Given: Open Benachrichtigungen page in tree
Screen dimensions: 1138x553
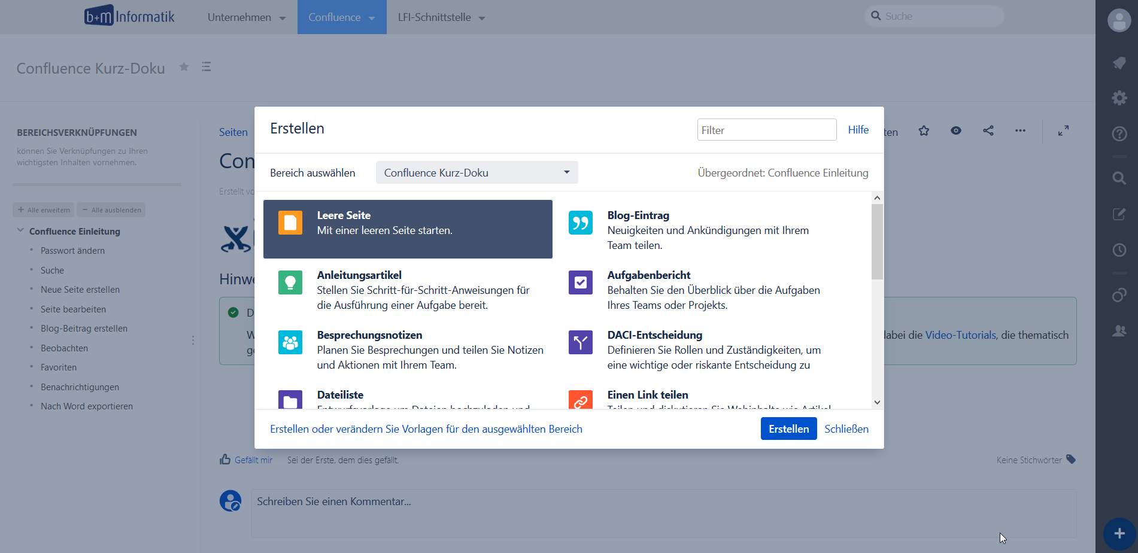Looking at the screenshot, I should pyautogui.click(x=80, y=387).
